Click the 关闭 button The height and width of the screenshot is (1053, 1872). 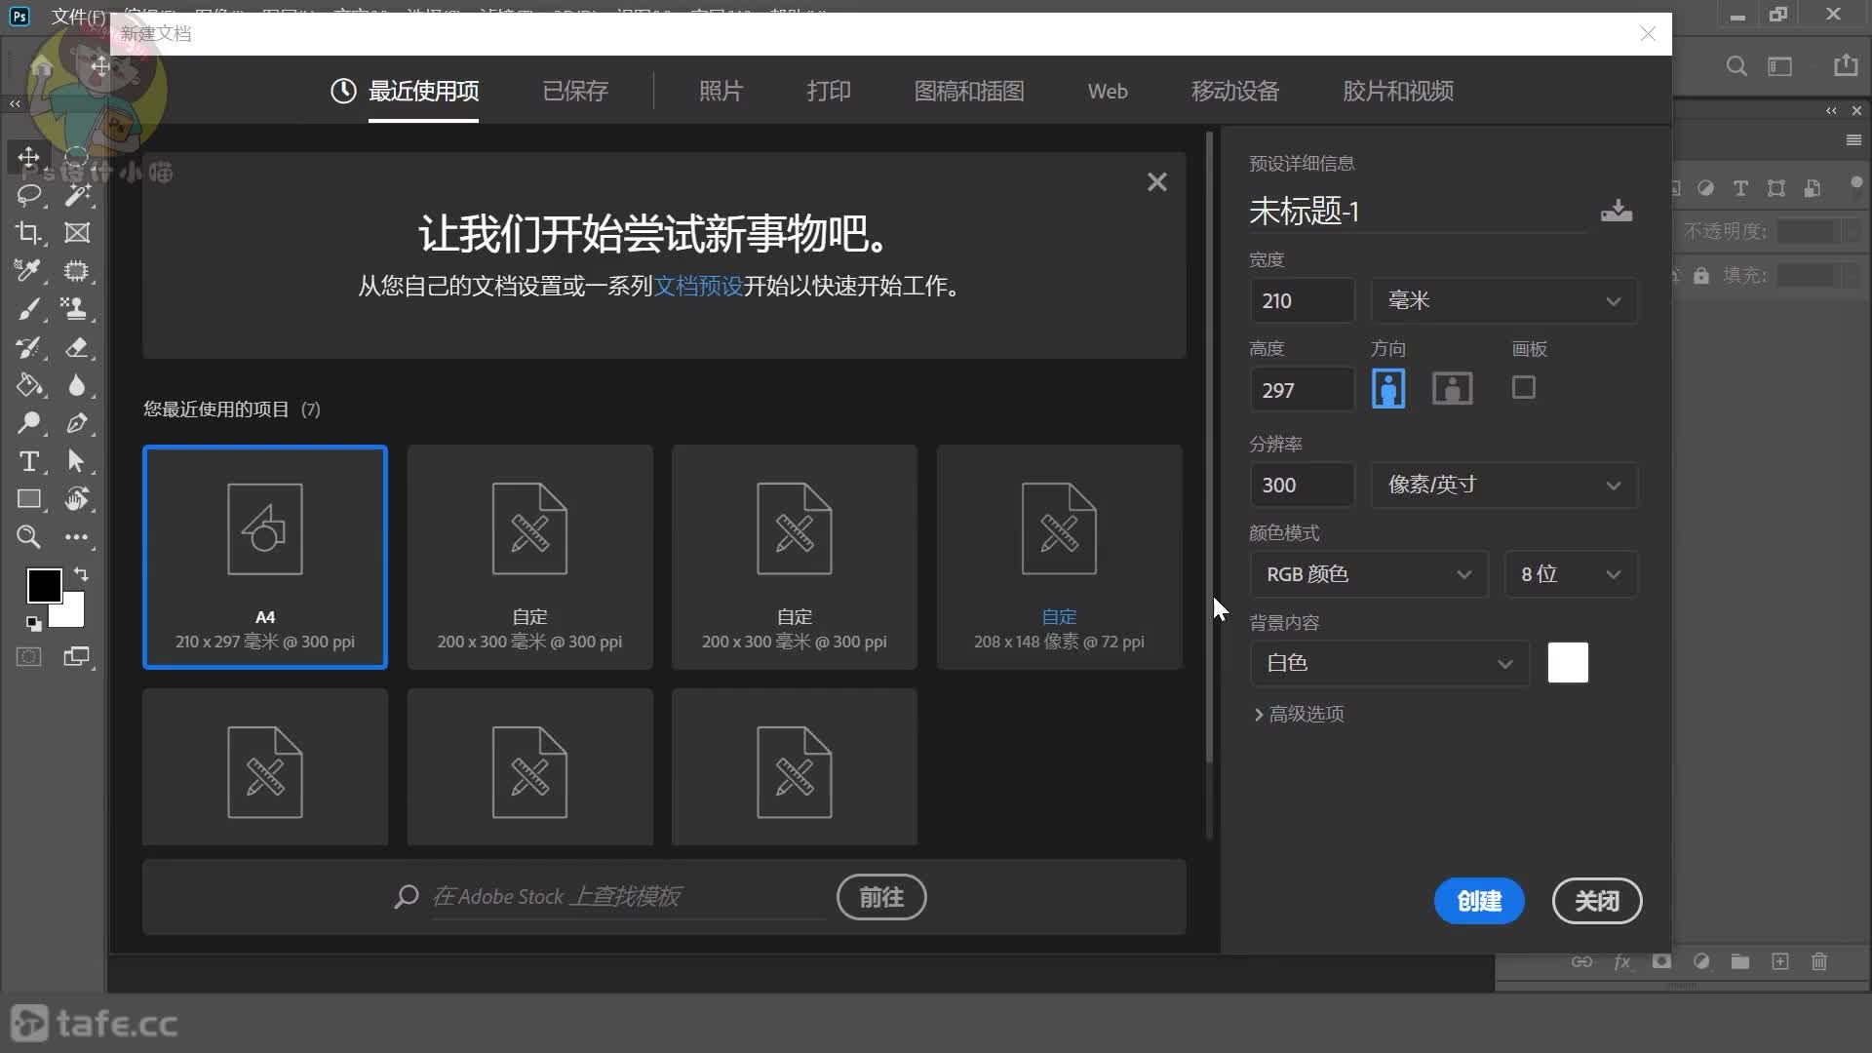pos(1597,901)
